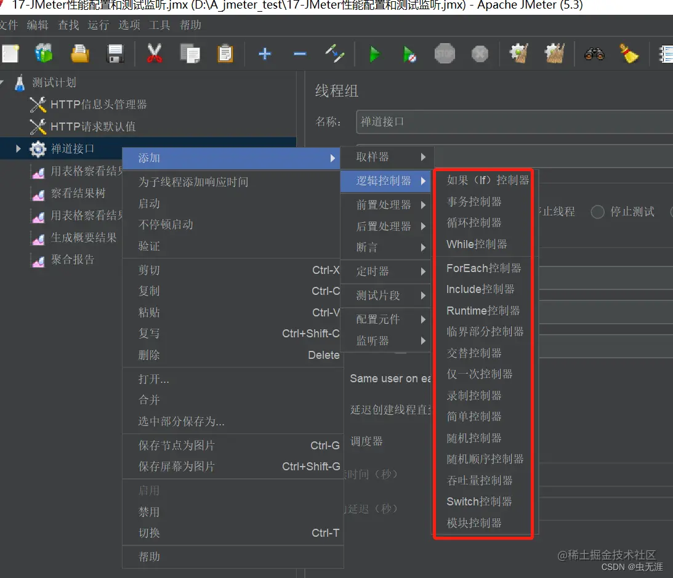This screenshot has width=673, height=578.
Task: Select the 停止测试 radio button
Action: pos(597,211)
